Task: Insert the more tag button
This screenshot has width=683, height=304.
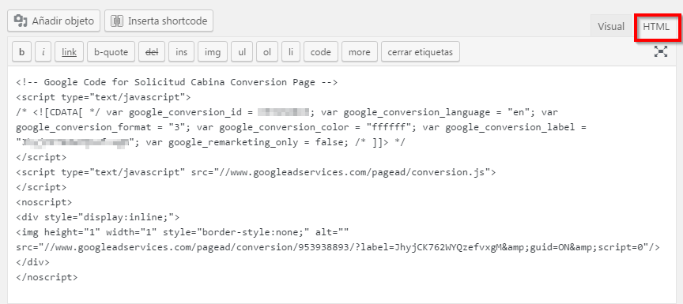Action: pos(360,52)
